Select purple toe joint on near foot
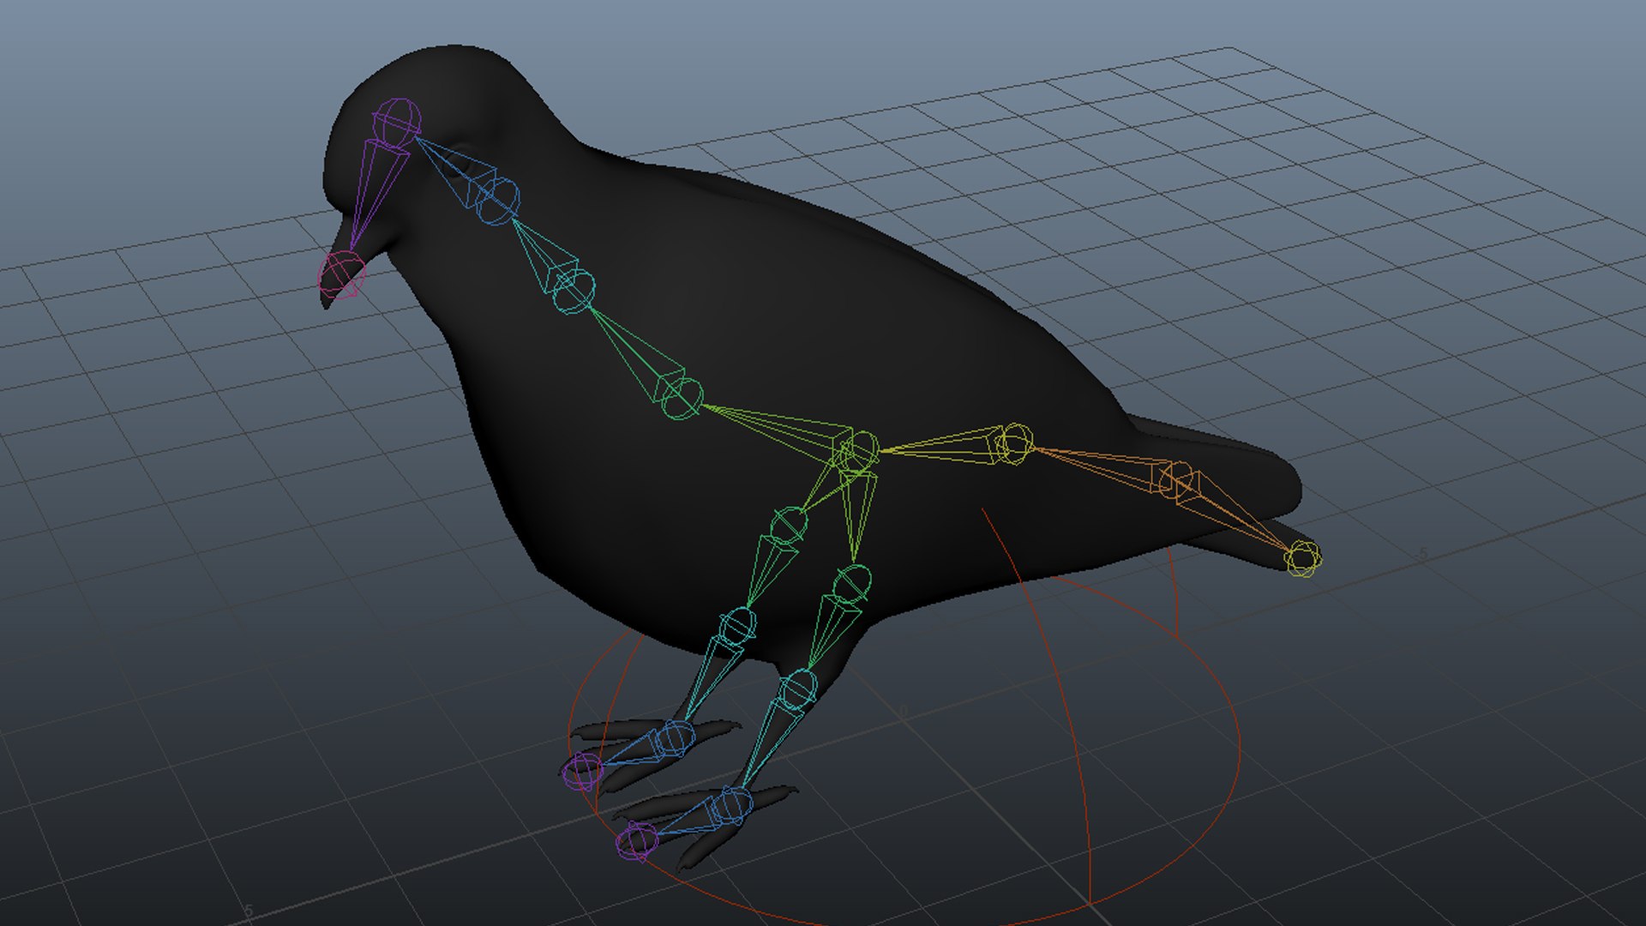 638,841
